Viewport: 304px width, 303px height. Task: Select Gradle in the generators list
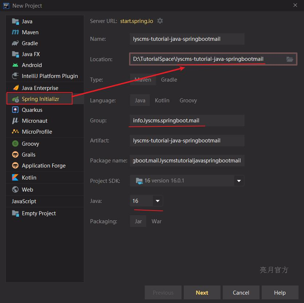pyautogui.click(x=45, y=43)
